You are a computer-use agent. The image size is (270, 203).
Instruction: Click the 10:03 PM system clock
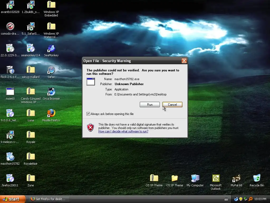(260, 199)
